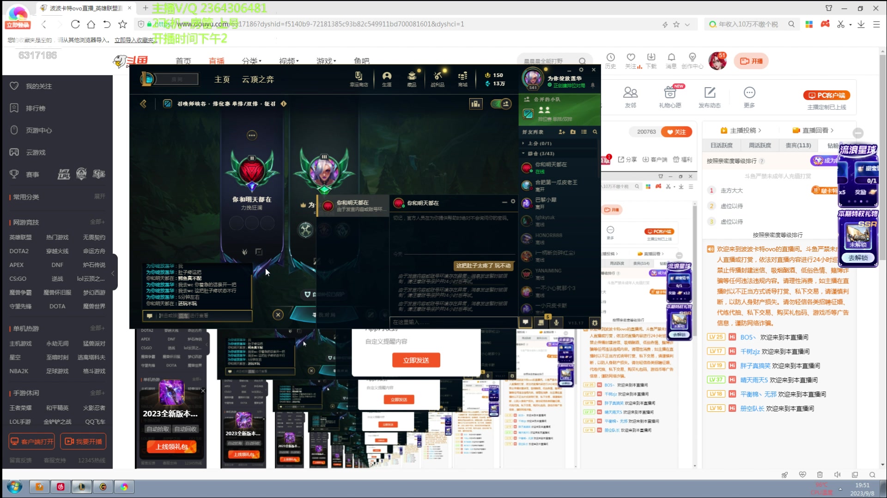Open 英雄联盟 category in sidebar
The height and width of the screenshot is (498, 887).
20,237
